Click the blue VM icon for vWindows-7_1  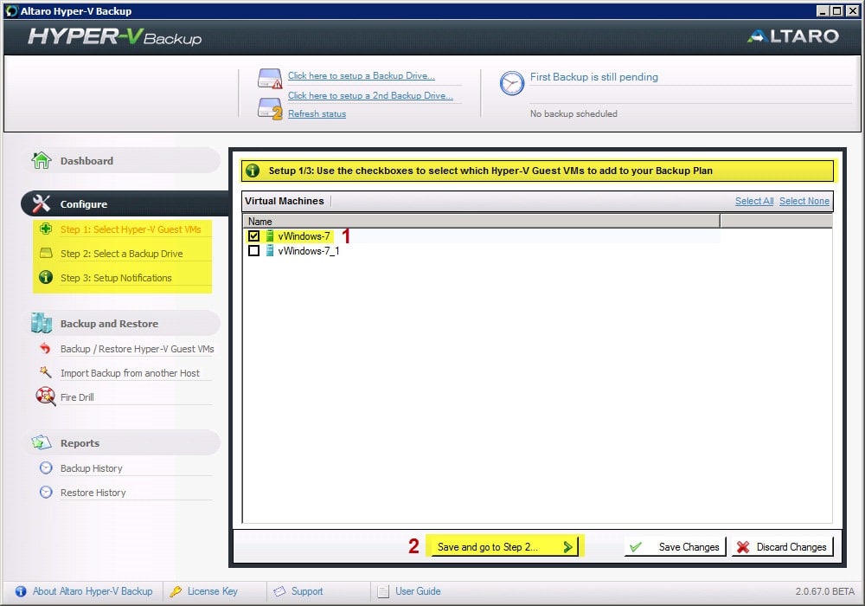270,250
